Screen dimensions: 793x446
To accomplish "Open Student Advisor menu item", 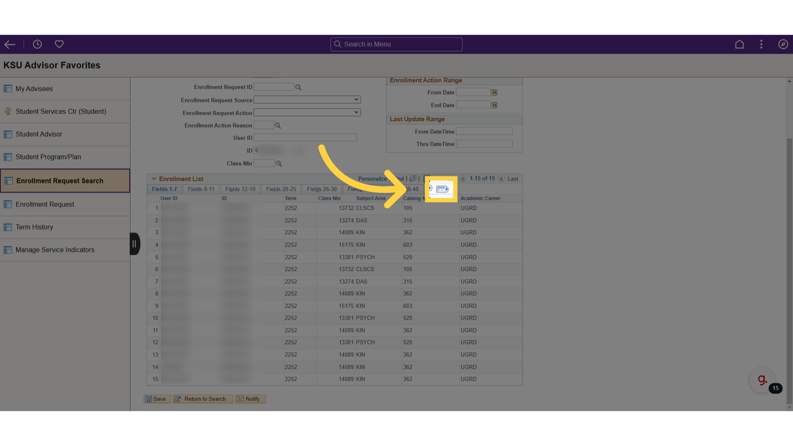I will (65, 134).
